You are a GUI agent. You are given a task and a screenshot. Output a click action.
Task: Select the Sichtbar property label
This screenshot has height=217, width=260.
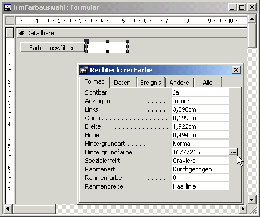coord(96,92)
